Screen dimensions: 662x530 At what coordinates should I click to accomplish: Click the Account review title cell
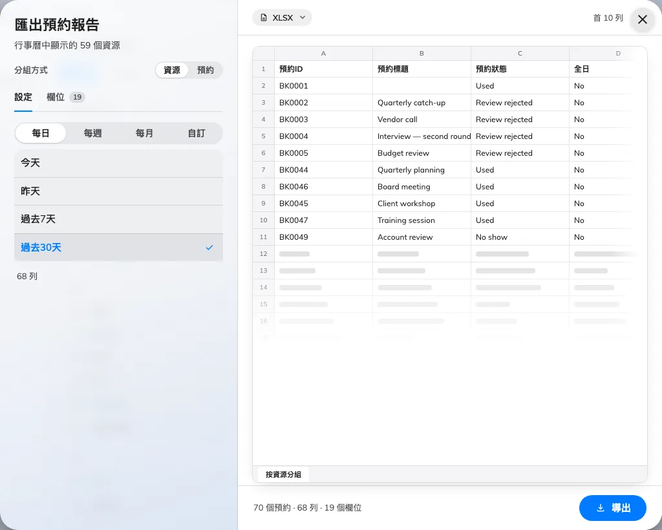pyautogui.click(x=422, y=238)
